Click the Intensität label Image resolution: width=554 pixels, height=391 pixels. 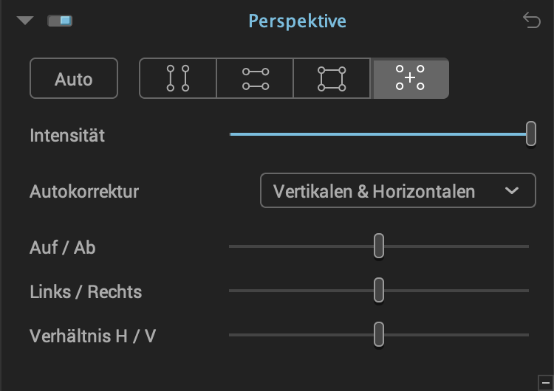pos(67,136)
